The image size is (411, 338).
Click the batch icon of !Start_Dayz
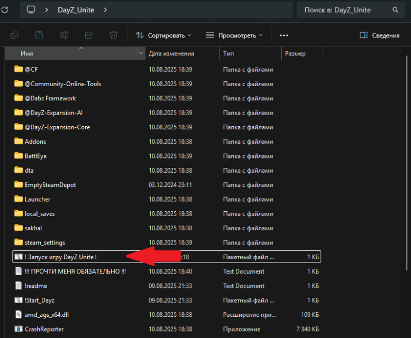click(x=19, y=300)
